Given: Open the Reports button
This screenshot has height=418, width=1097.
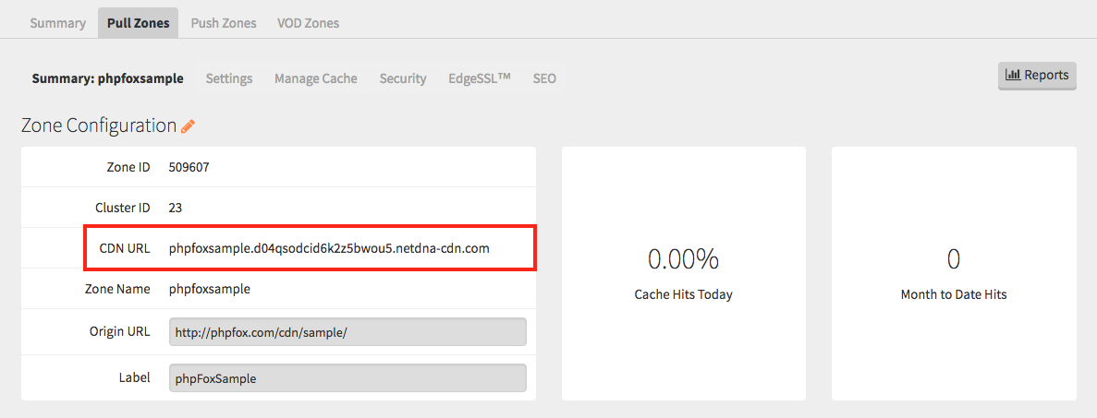Looking at the screenshot, I should pos(1037,76).
